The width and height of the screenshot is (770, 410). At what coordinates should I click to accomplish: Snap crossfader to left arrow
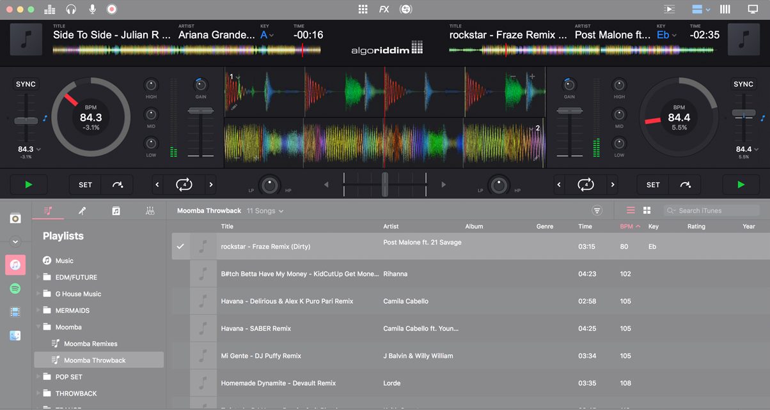click(x=326, y=185)
